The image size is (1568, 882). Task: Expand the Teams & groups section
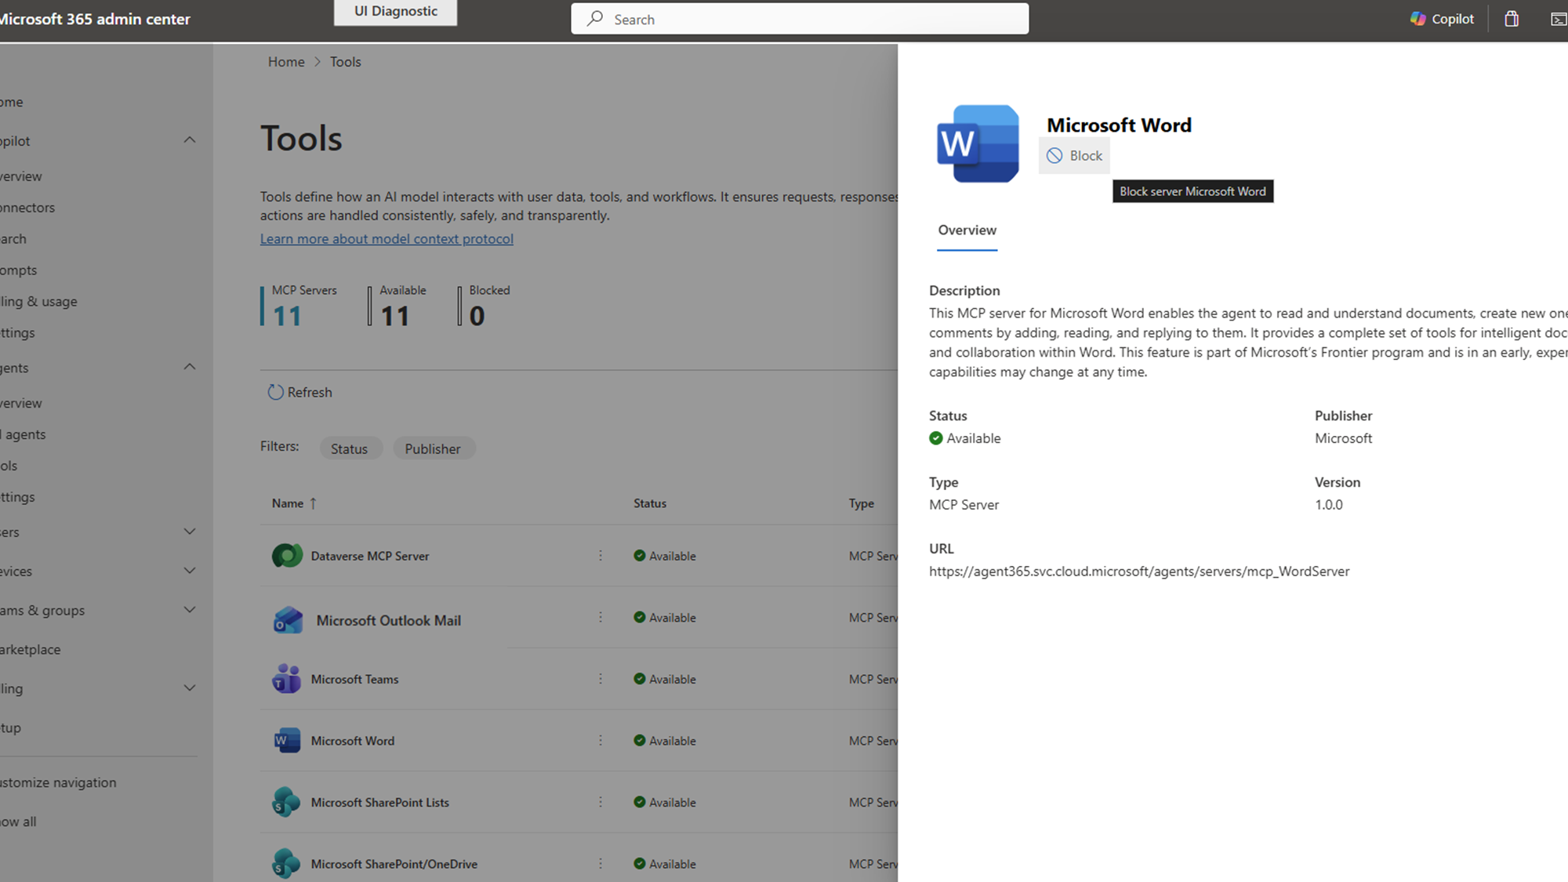pyautogui.click(x=190, y=609)
